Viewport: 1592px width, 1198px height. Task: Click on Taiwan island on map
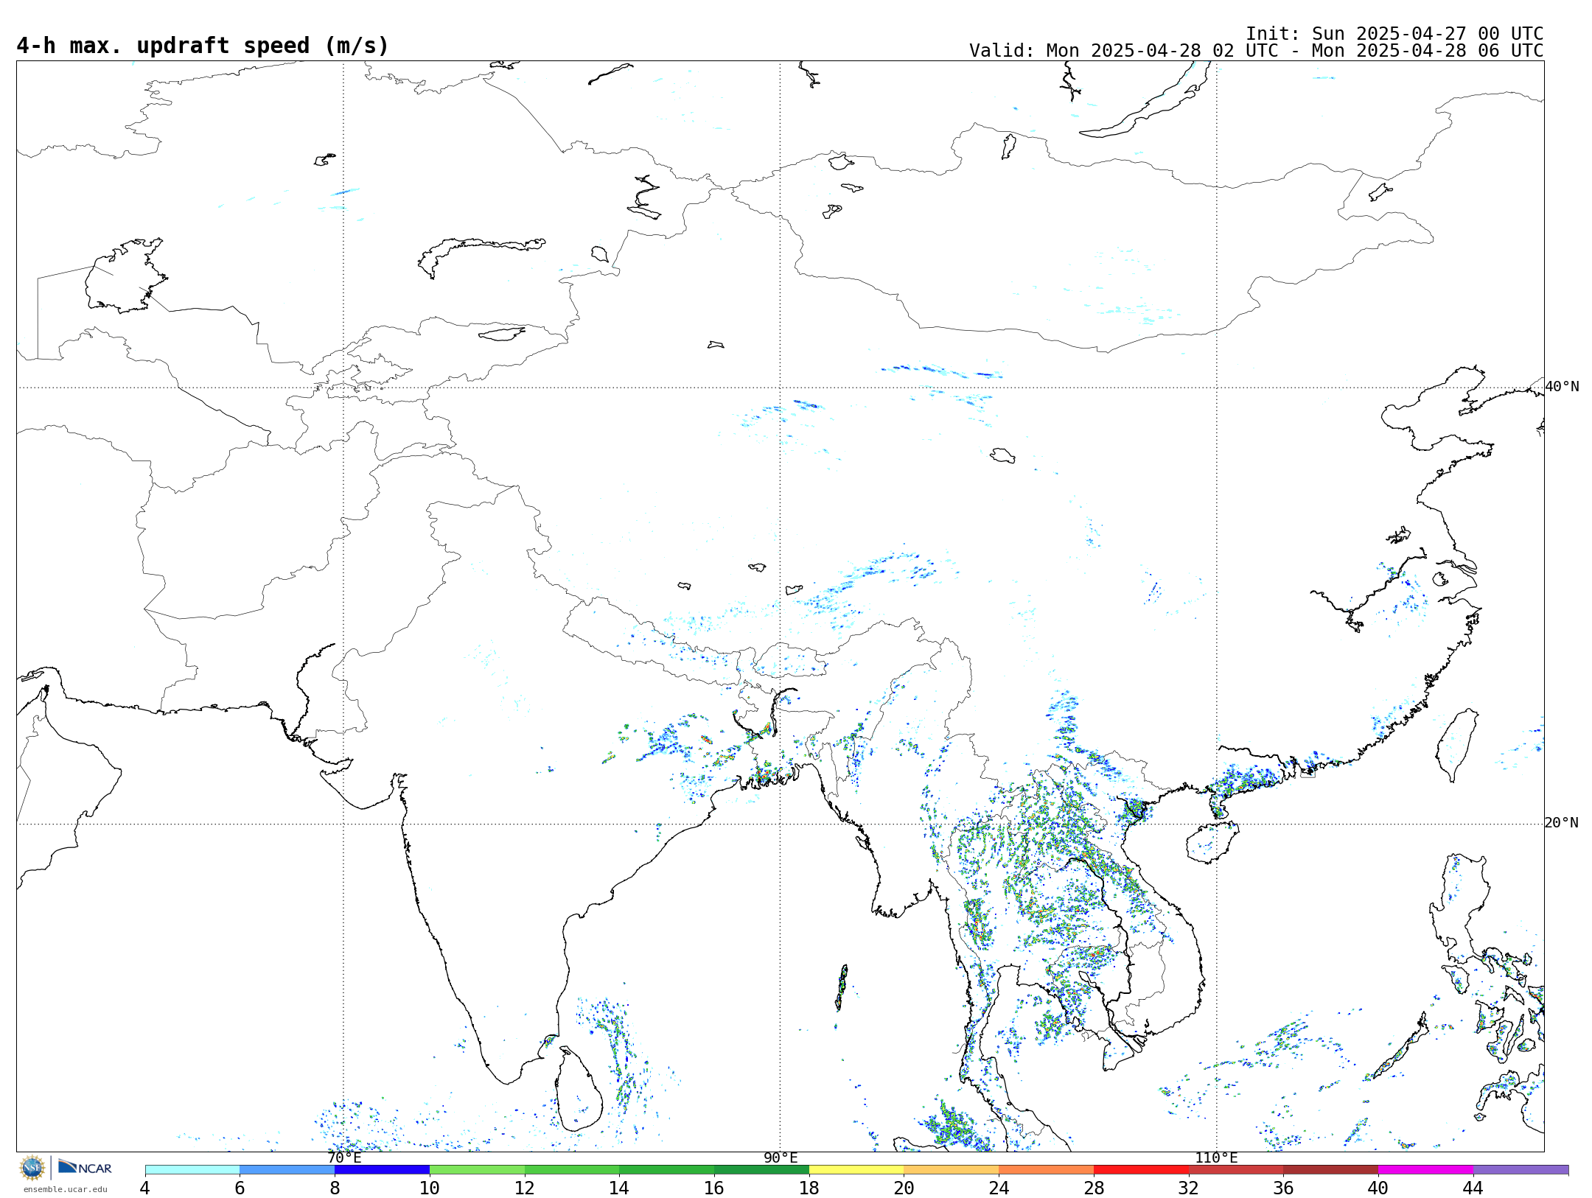coord(1457,744)
